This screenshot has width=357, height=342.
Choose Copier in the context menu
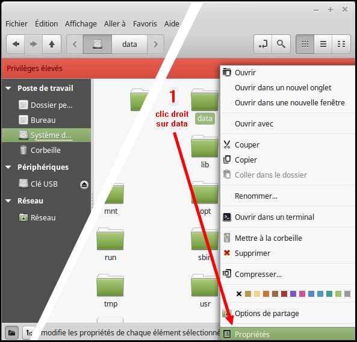[x=288, y=160]
